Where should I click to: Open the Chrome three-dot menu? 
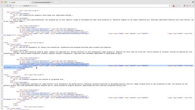coord(193,6)
